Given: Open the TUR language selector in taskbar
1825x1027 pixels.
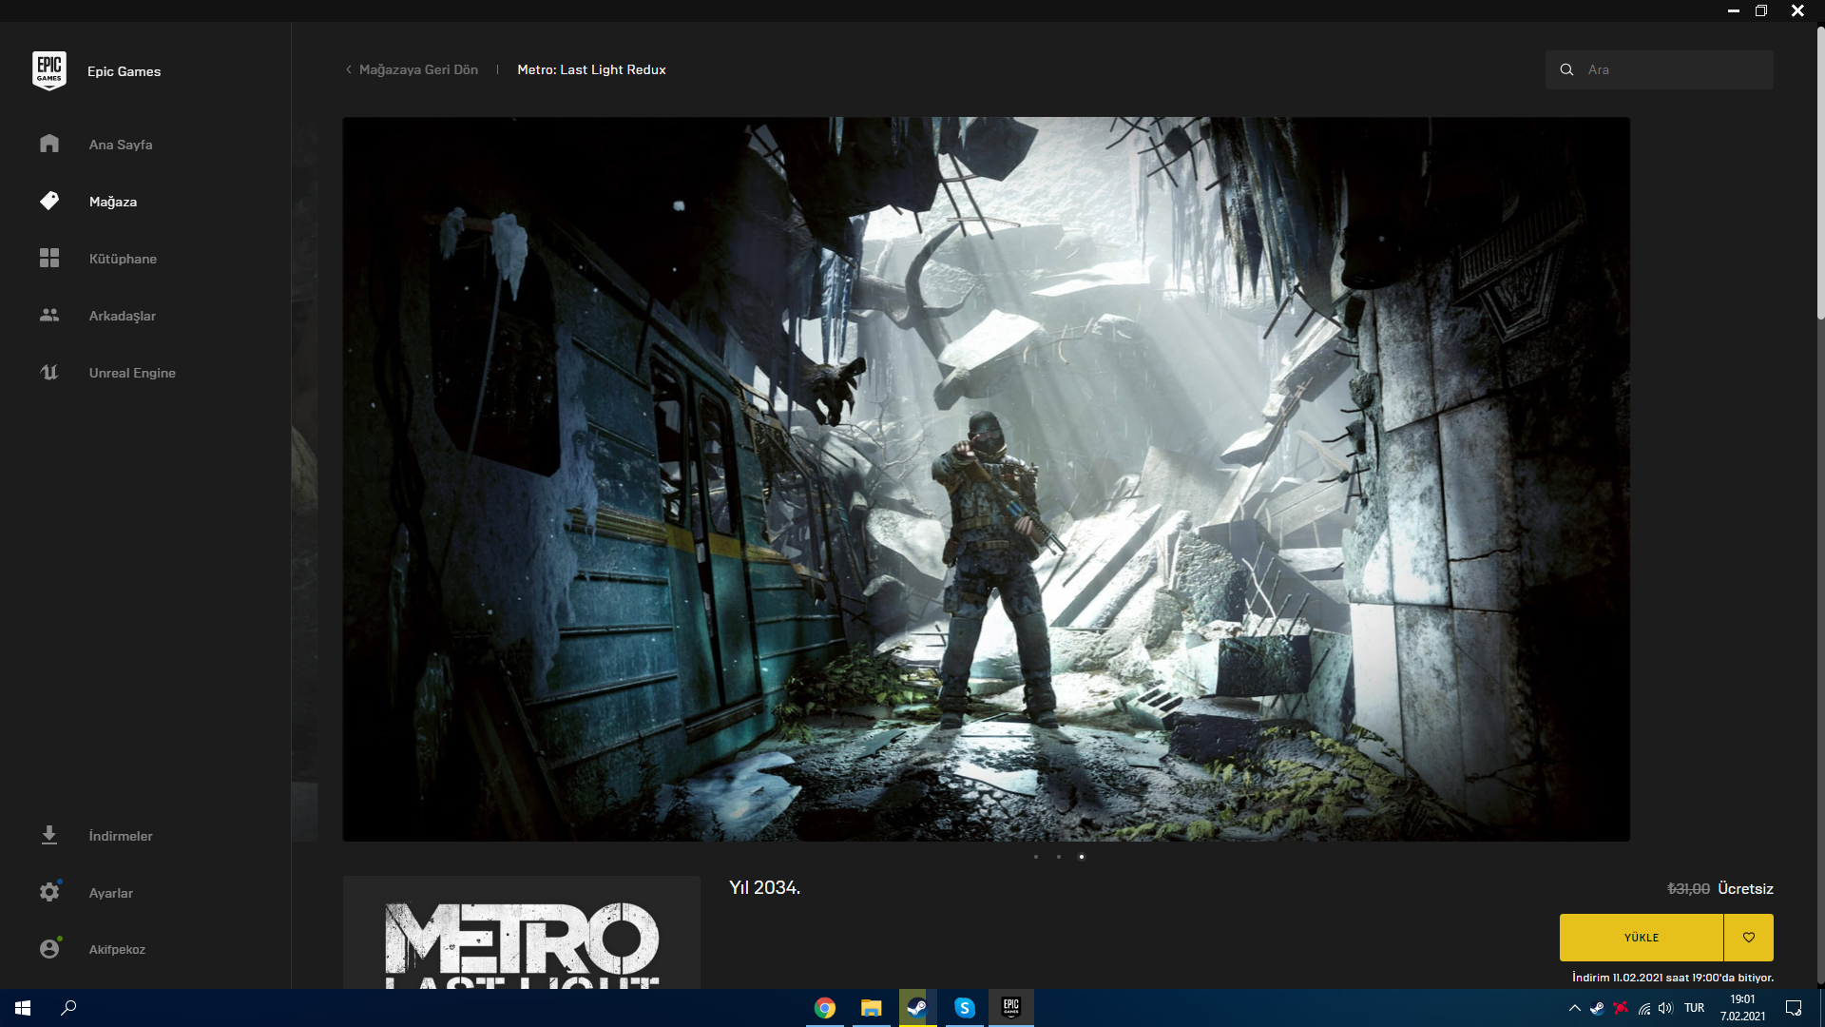Looking at the screenshot, I should pyautogui.click(x=1694, y=1008).
